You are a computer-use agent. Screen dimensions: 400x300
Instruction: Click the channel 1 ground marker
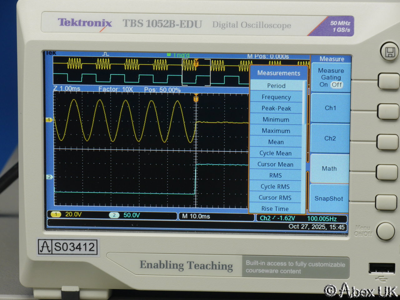[49, 120]
